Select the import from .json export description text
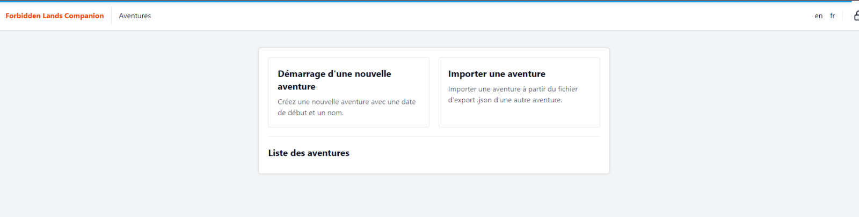The height and width of the screenshot is (217, 859). click(x=513, y=94)
